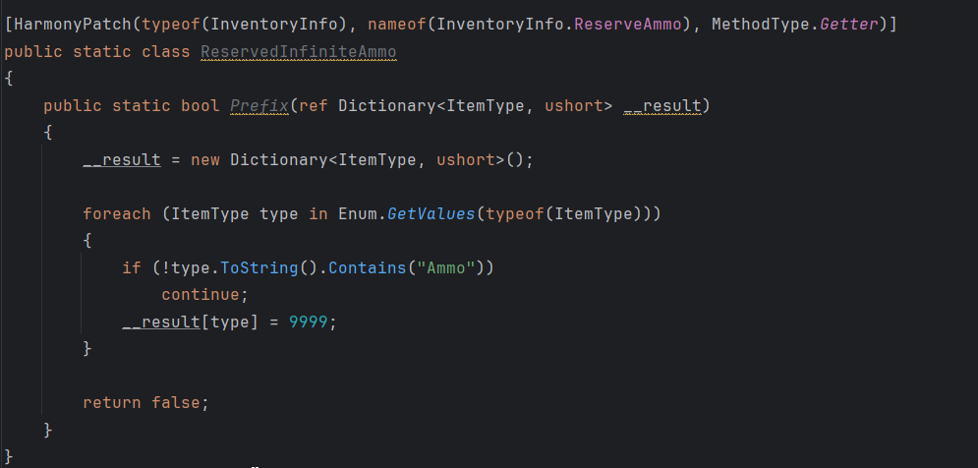The height and width of the screenshot is (468, 978).
Task: Click InventoryInfo before .ReserveAmmo
Action: coord(500,25)
